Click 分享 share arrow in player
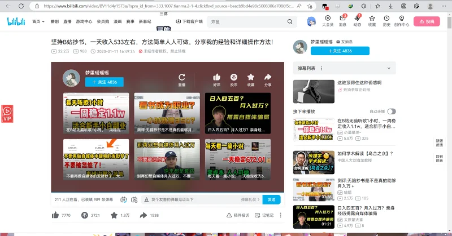This screenshot has width=452, height=236. coord(268,77)
